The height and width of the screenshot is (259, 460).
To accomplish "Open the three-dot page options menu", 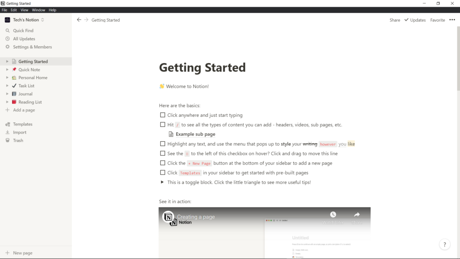I will tap(452, 20).
